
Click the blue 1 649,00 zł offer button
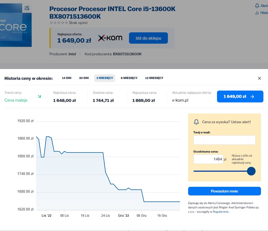point(240,96)
